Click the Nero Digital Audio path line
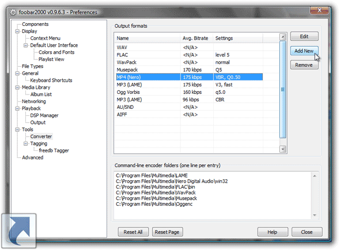Screen dimensions: 340x250 coord(172,181)
